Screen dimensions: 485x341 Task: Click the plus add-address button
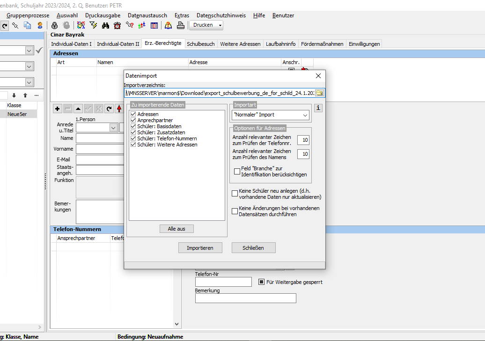57,109
